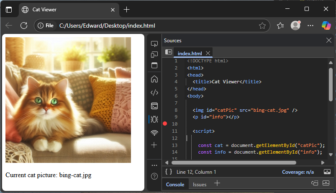Click Line 12, Column 1 status

[x=196, y=172]
